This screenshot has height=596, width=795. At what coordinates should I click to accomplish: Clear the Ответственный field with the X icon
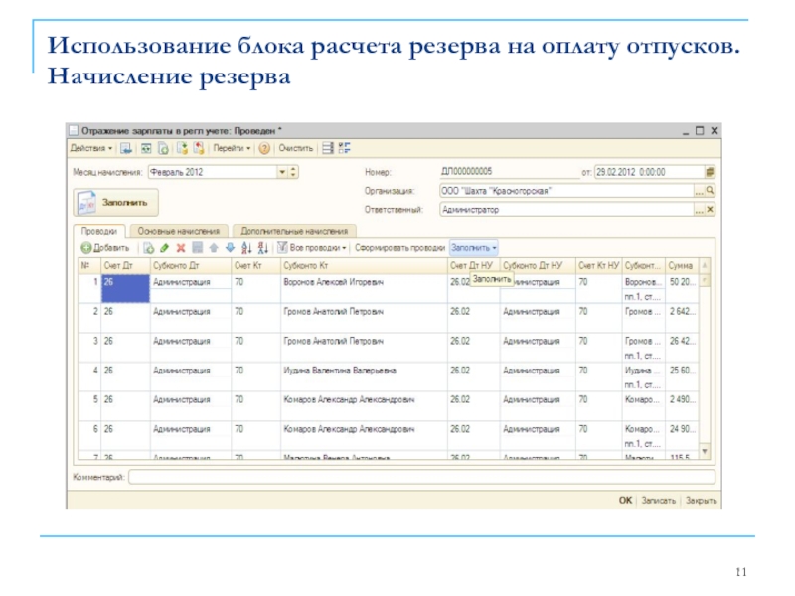tap(710, 209)
